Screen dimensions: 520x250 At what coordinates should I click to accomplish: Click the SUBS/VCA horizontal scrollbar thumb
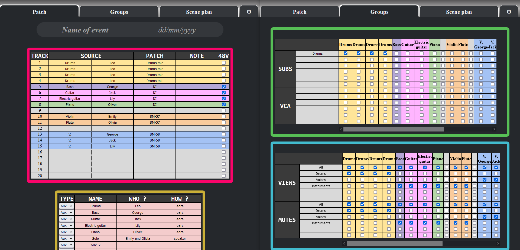394,129
